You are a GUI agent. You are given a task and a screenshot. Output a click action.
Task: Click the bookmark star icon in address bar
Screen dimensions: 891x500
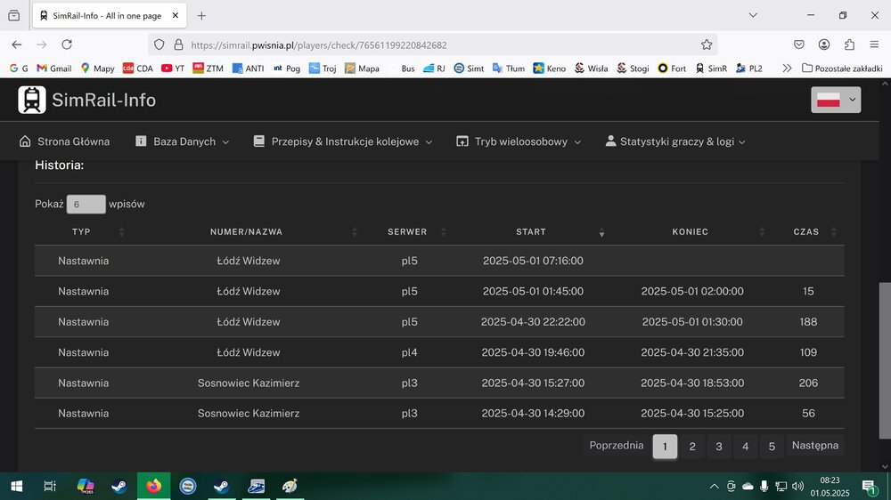pyautogui.click(x=707, y=44)
